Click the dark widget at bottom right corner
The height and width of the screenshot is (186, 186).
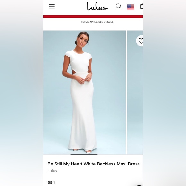click(139, 185)
